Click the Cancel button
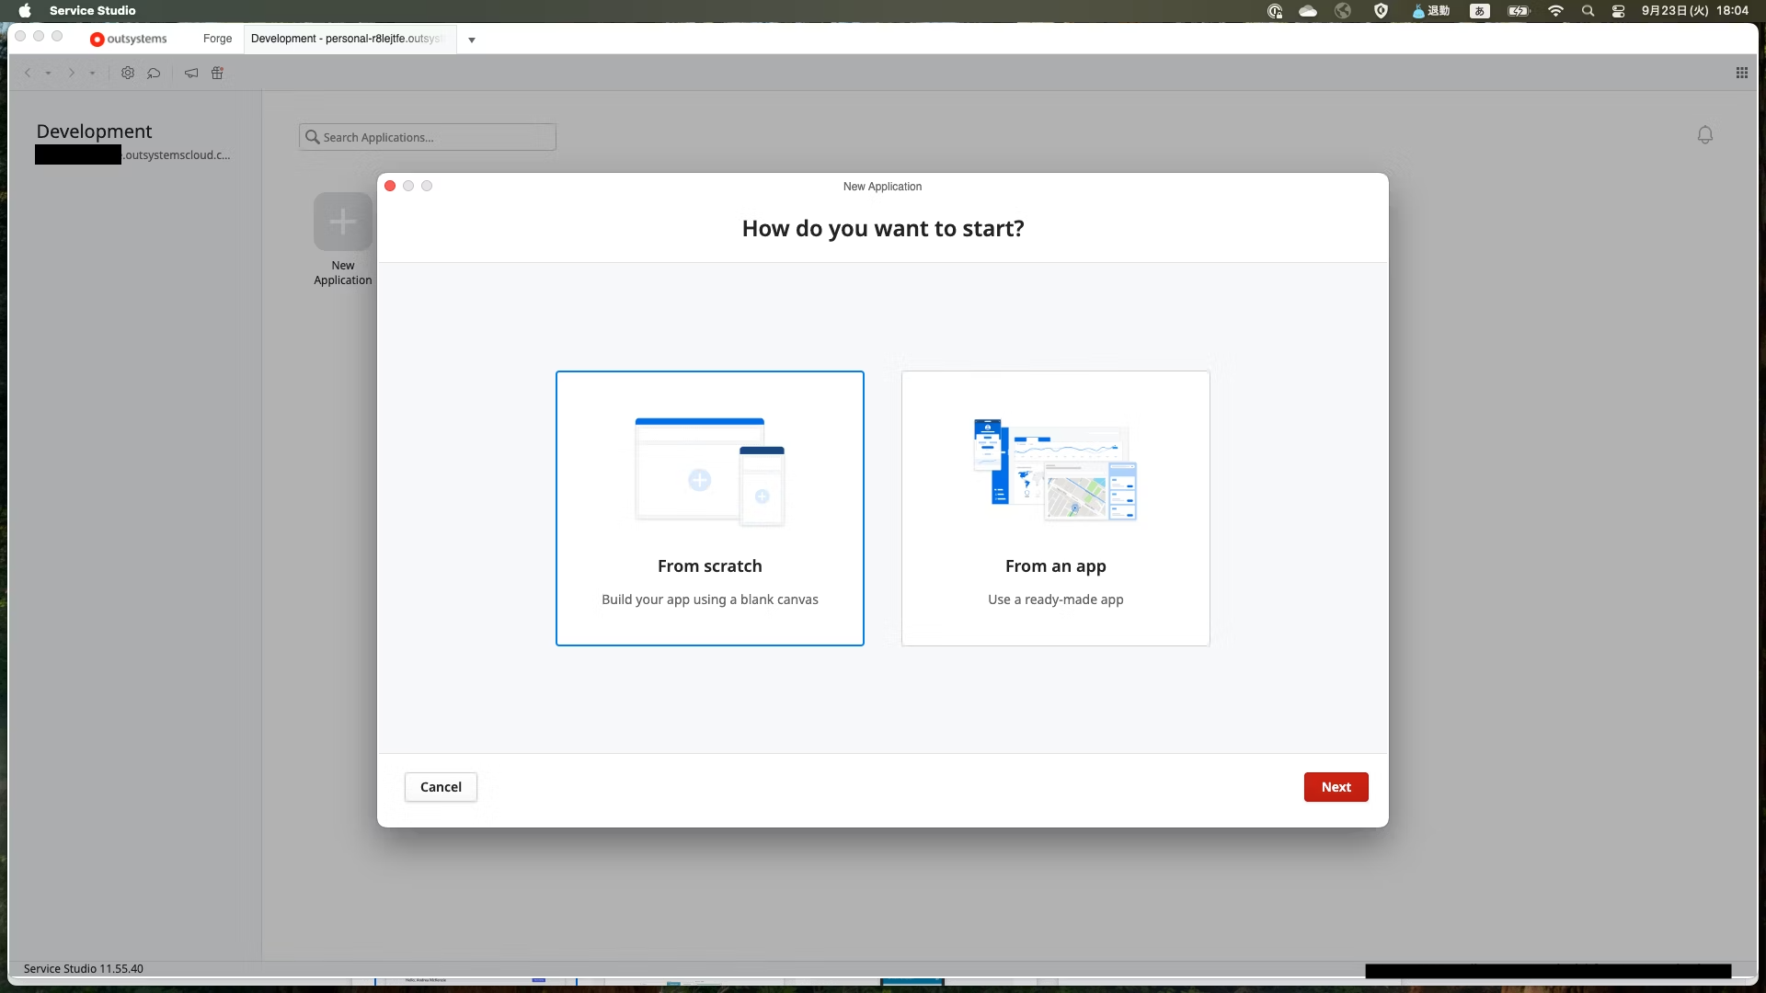 point(440,786)
